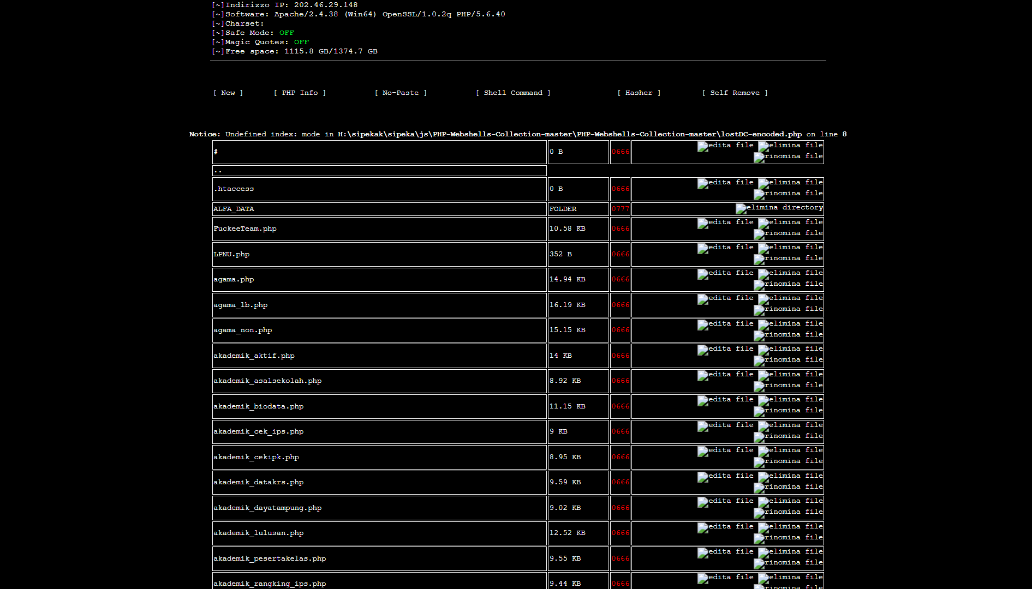Open the '#' file entry
The height and width of the screenshot is (589, 1032).
click(x=216, y=152)
